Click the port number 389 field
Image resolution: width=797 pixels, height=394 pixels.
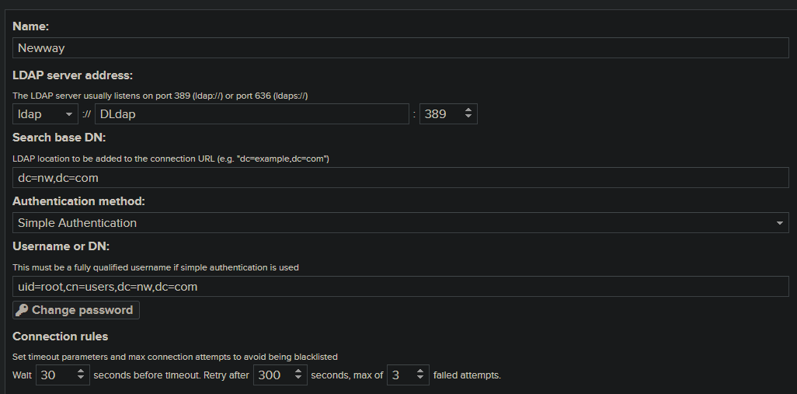click(440, 114)
